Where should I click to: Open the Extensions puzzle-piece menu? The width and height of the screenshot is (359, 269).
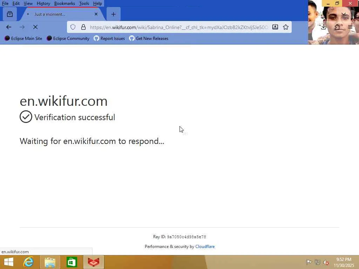[x=337, y=27]
